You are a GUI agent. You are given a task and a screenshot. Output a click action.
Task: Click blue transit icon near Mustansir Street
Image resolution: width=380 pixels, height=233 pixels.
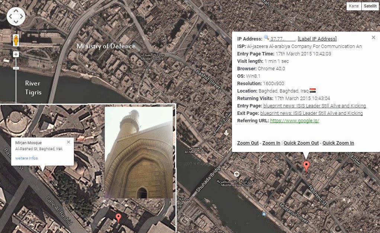264,214
